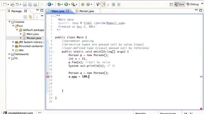Image resolution: width=204 pixels, height=114 pixels.
Task: Click 'Writable' in the status bar
Action: [141, 113]
